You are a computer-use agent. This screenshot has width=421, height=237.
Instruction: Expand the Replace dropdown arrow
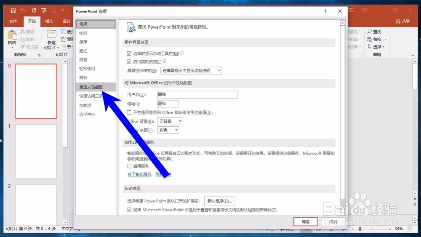click(x=385, y=39)
